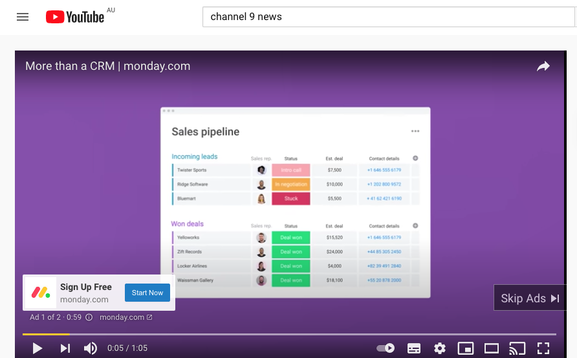Seek on the video progress bar
Screen dimensions: 577x358
[289, 335]
